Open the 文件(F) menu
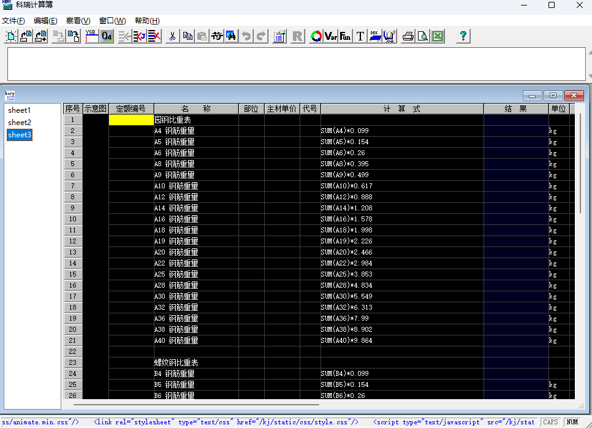The width and height of the screenshot is (592, 428). click(13, 21)
